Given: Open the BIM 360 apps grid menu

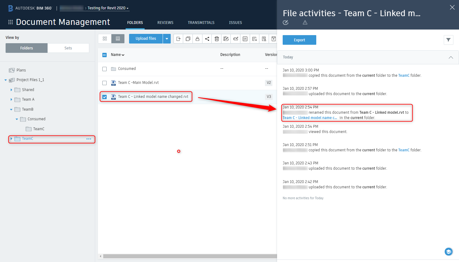Looking at the screenshot, I should point(10,22).
